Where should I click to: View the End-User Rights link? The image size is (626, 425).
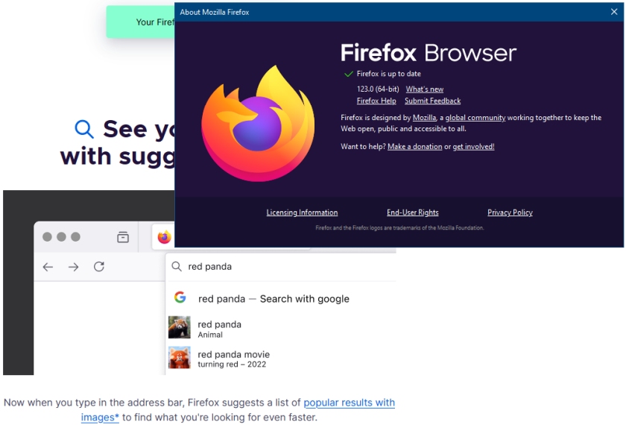pyautogui.click(x=412, y=212)
